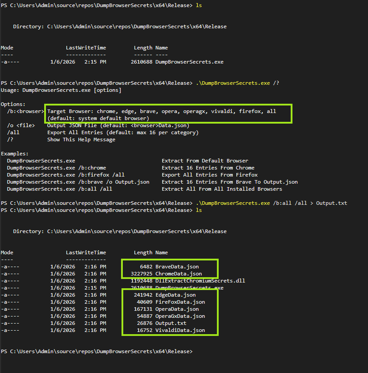Click the BraveData.json file name
Viewport: 368px width, 373px height.
pyautogui.click(x=177, y=267)
